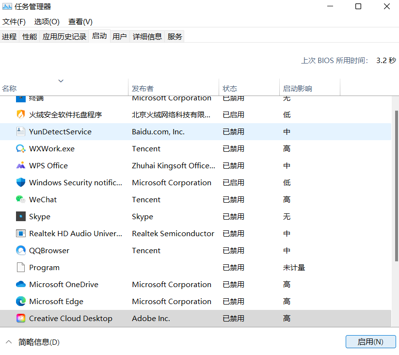This screenshot has height=355, width=399.
Task: Select the Program row name
Action: [x=44, y=267]
